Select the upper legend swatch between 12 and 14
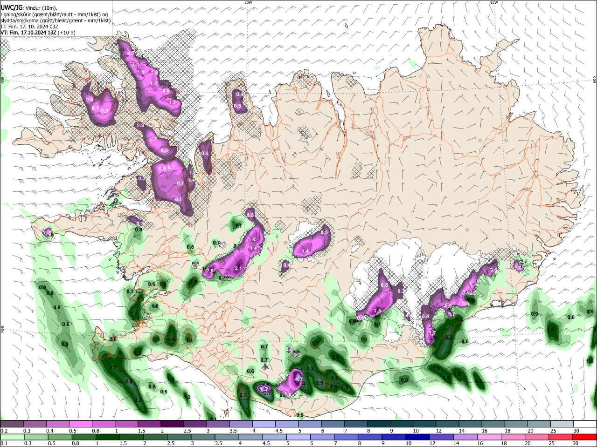 [x=447, y=424]
